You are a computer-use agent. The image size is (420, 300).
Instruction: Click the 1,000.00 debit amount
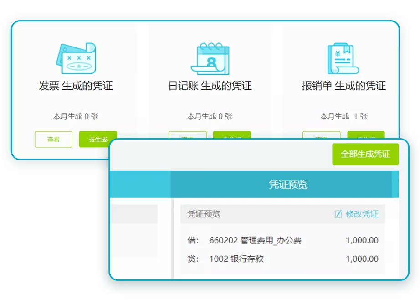tap(362, 239)
